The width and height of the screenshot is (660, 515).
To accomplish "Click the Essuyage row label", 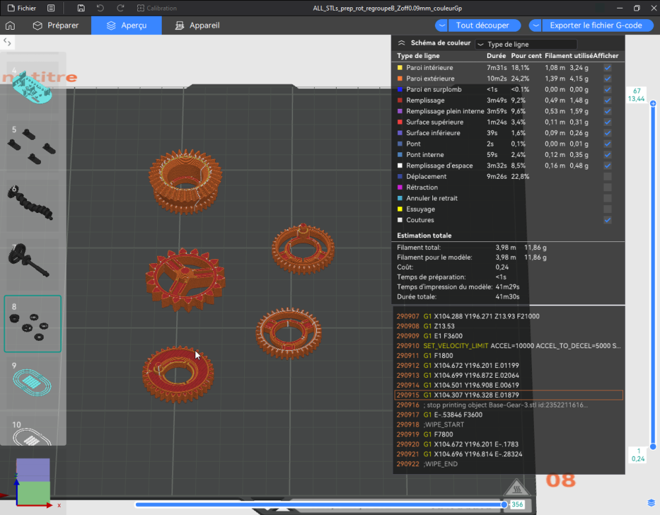I will [x=420, y=210].
